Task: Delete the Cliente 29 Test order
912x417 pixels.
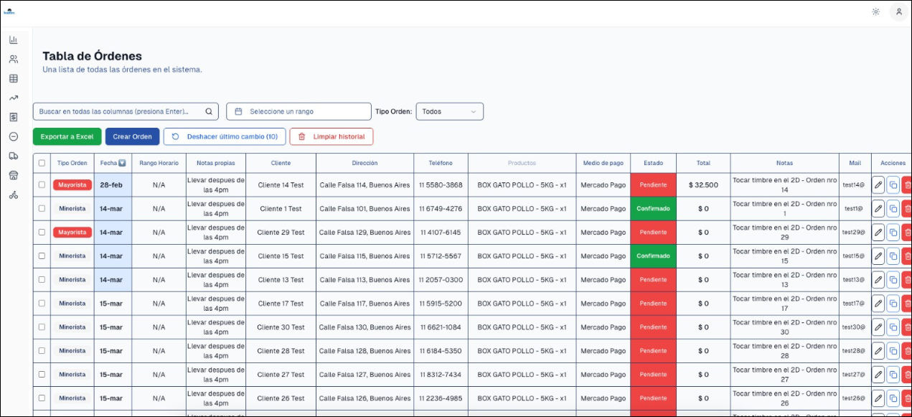Action: [907, 233]
